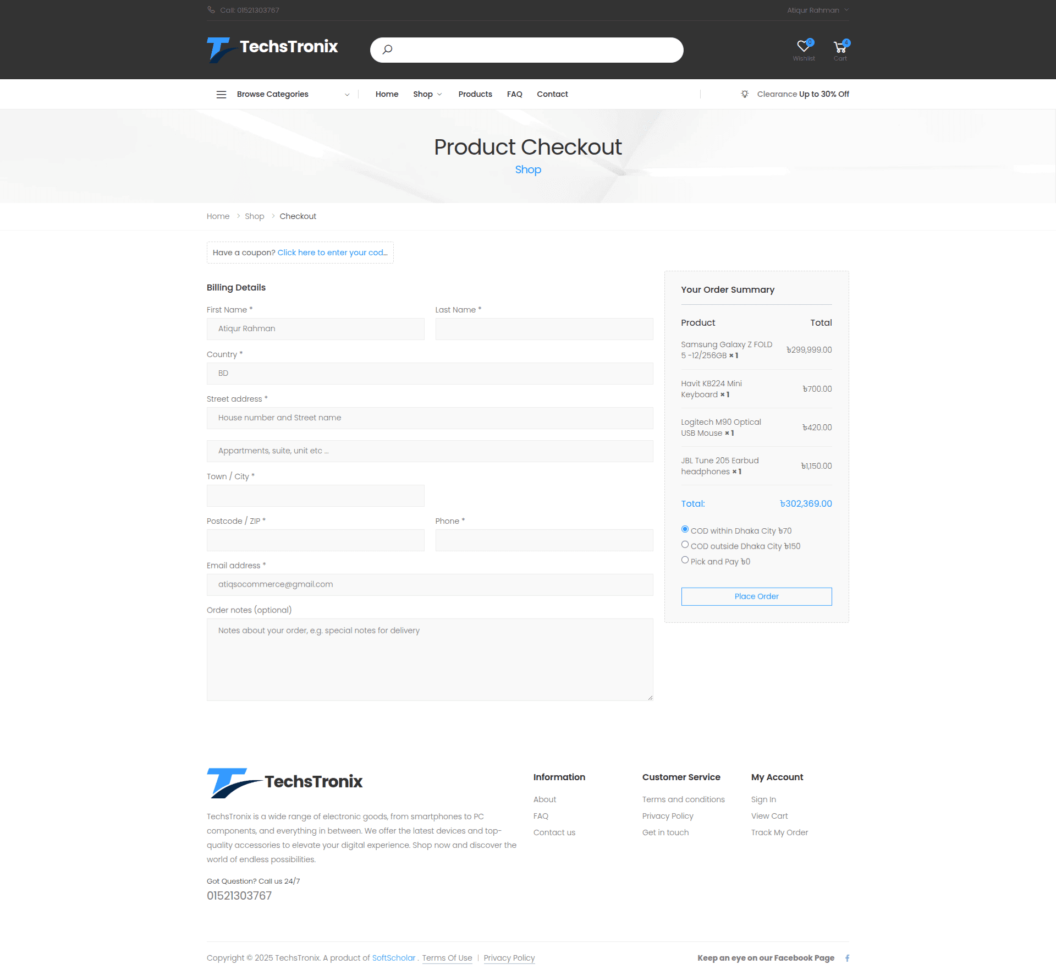Click the Clearance lightbulb icon
Screen dimensions: 1056x975
[745, 94]
